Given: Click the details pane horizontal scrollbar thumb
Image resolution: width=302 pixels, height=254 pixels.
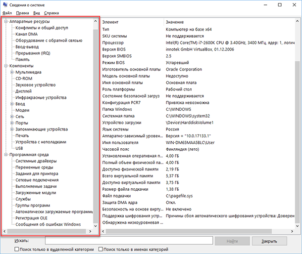Looking at the screenshot, I should click(189, 231).
